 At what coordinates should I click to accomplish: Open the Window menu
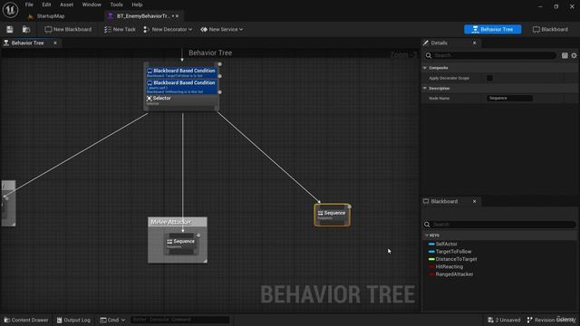pyautogui.click(x=92, y=5)
